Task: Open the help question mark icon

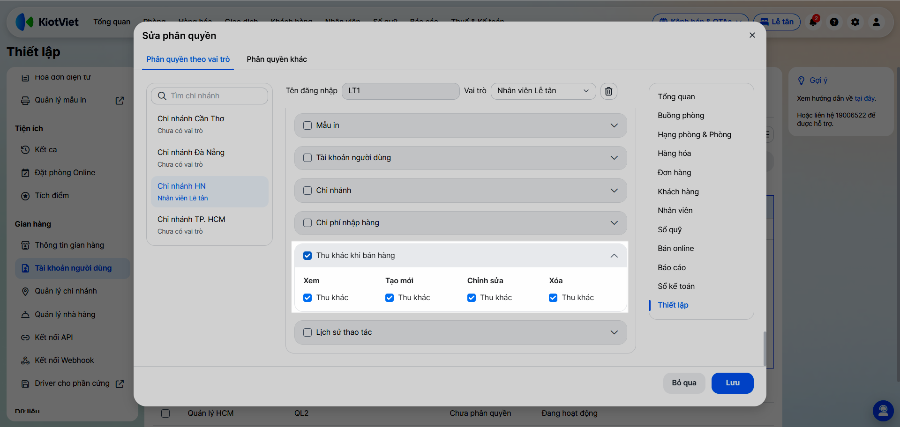Action: tap(834, 22)
